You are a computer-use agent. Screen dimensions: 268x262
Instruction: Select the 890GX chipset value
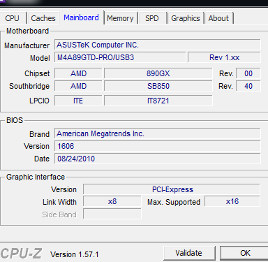click(158, 73)
